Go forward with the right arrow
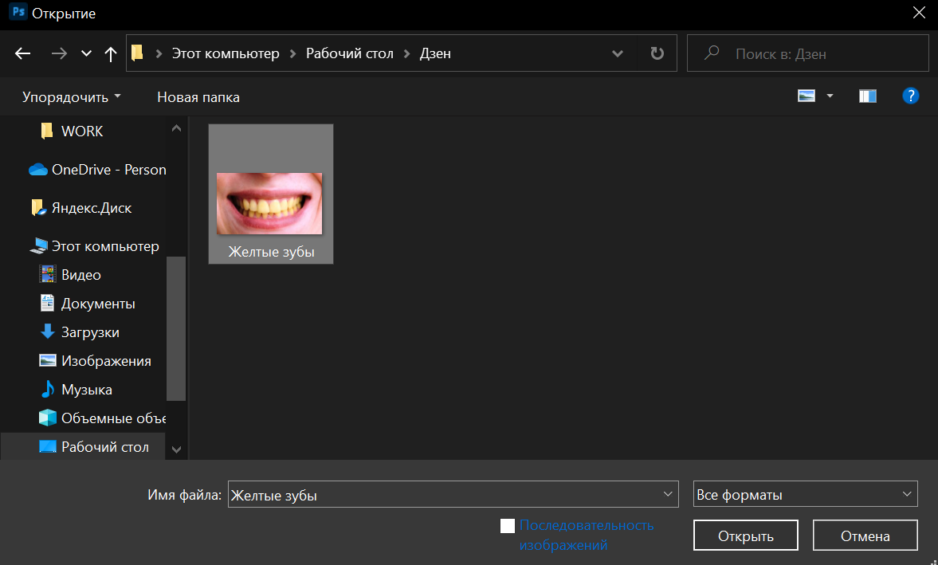Screen dimensions: 938x565 (x=59, y=54)
